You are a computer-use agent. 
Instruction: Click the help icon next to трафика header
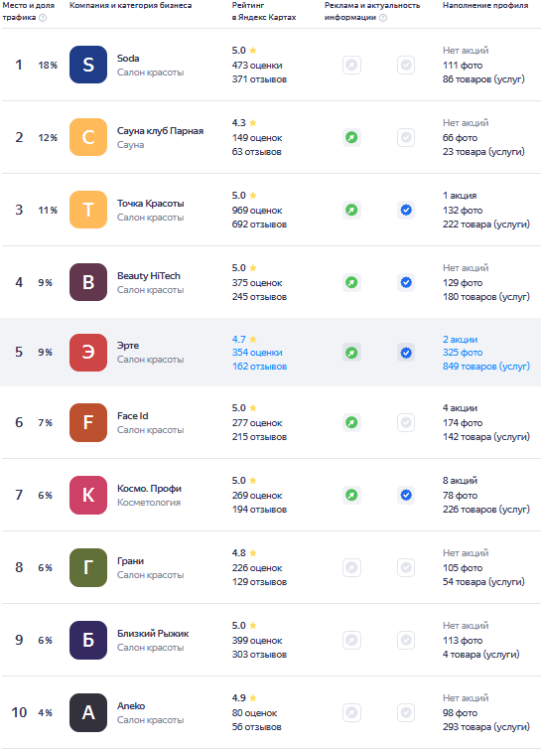(x=43, y=18)
